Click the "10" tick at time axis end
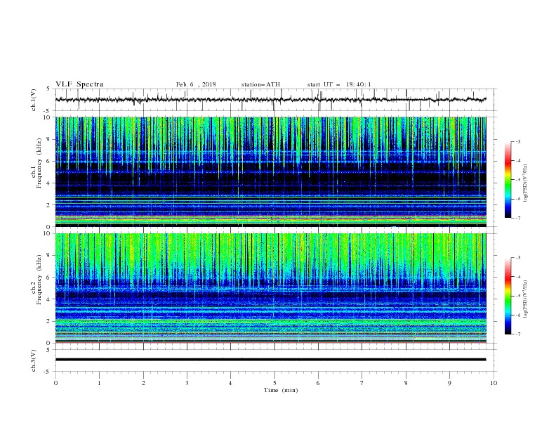556x430 pixels. (494, 383)
